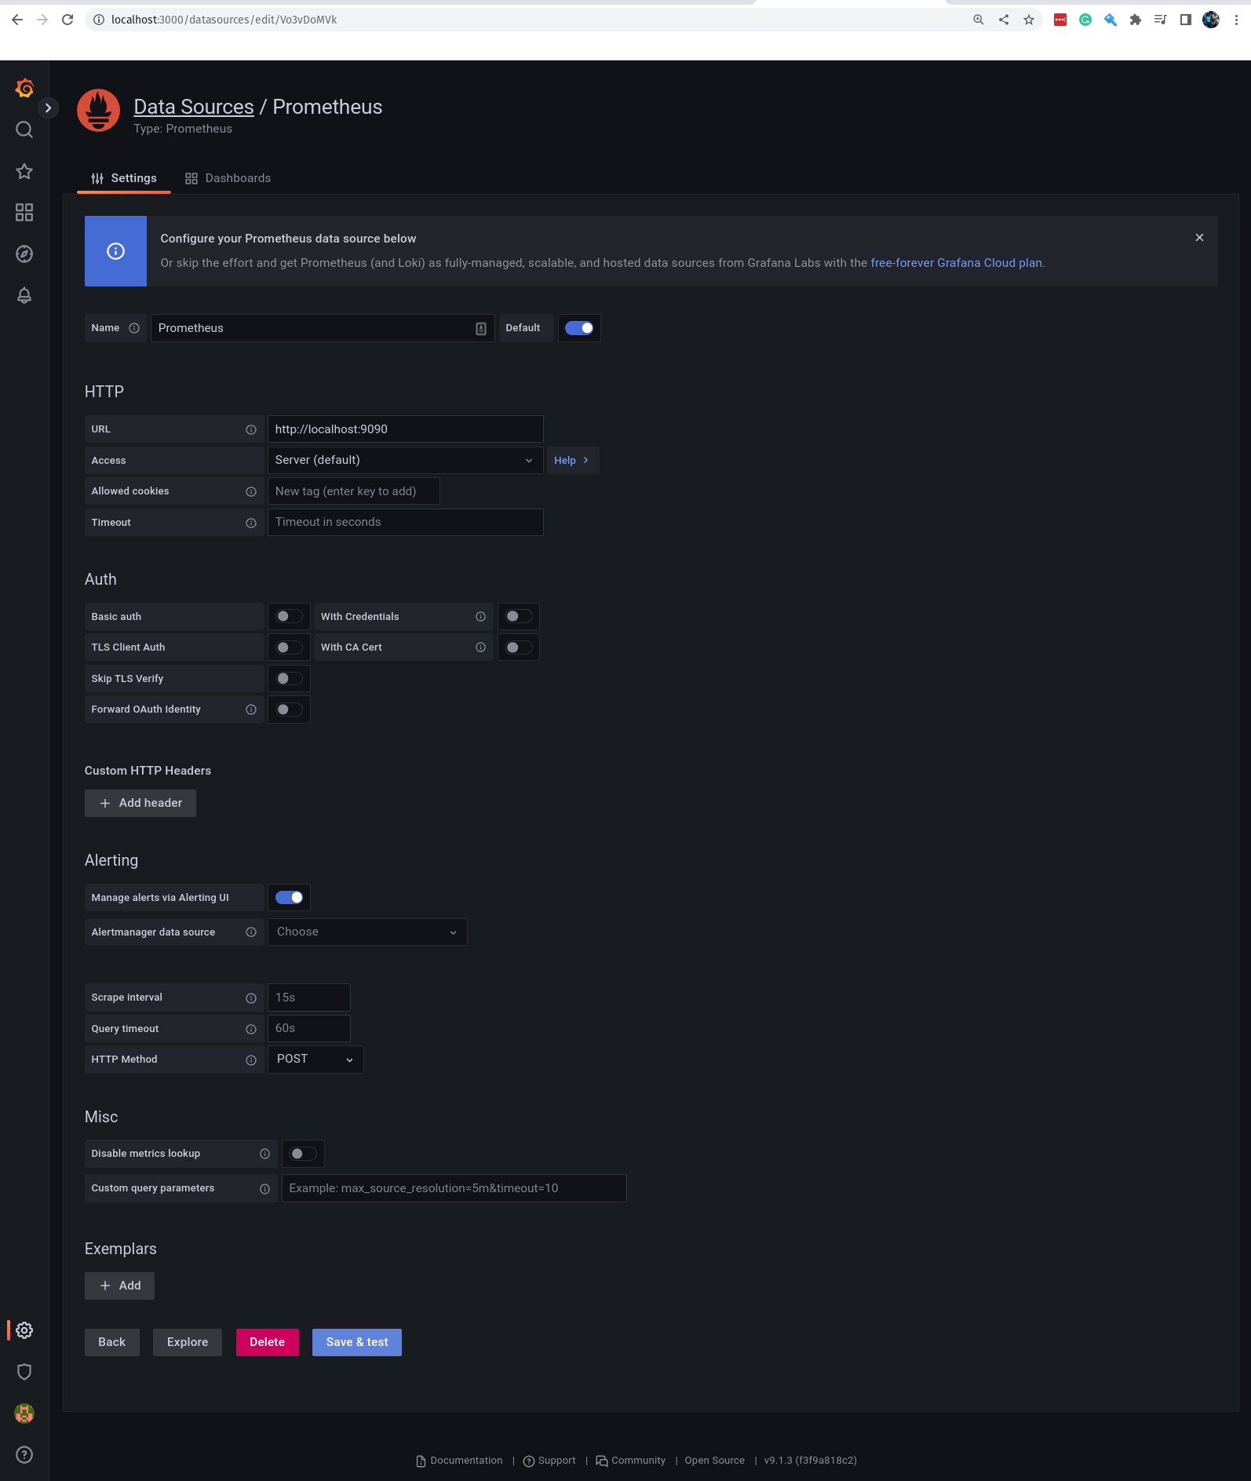This screenshot has width=1251, height=1481.
Task: Focus the Allowed cookies tag input
Action: [x=353, y=491]
